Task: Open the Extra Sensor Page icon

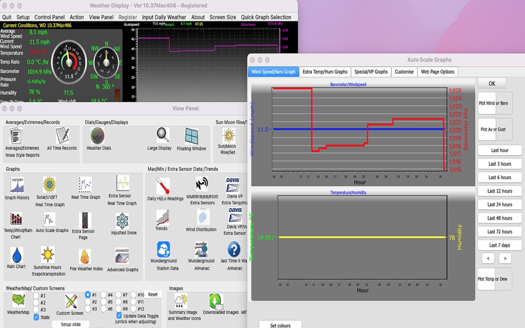Action: (x=85, y=220)
